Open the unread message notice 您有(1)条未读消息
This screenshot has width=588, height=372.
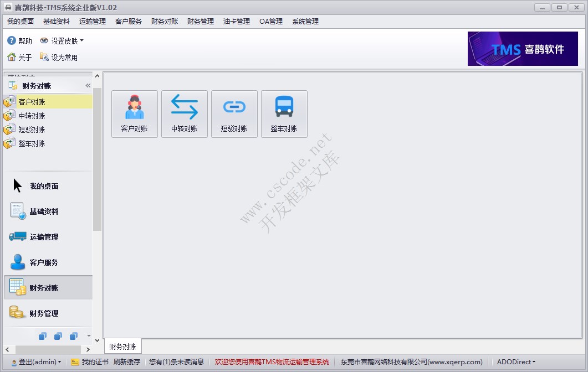tap(176, 362)
